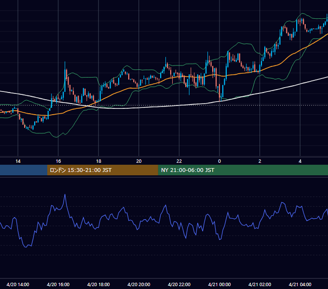The width and height of the screenshot is (328, 289).
Task: Click the 4/21 00:00 date label
Action: pyautogui.click(x=219, y=284)
